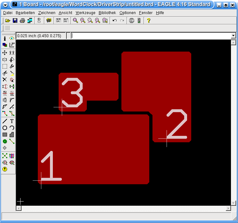Save the board with the floppy icon
Screen dimensions: 238x223
[15, 21]
